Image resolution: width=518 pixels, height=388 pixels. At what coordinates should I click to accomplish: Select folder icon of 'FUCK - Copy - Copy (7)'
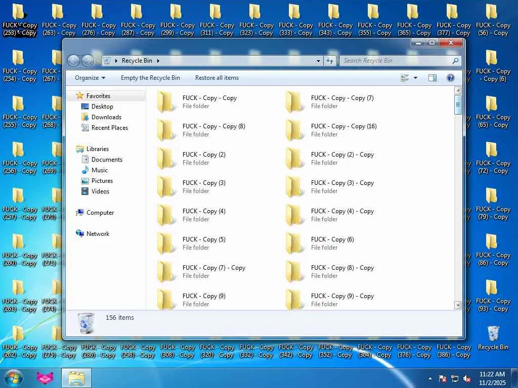click(294, 102)
